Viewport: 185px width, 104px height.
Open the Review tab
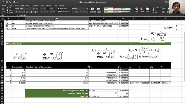(48, 5)
